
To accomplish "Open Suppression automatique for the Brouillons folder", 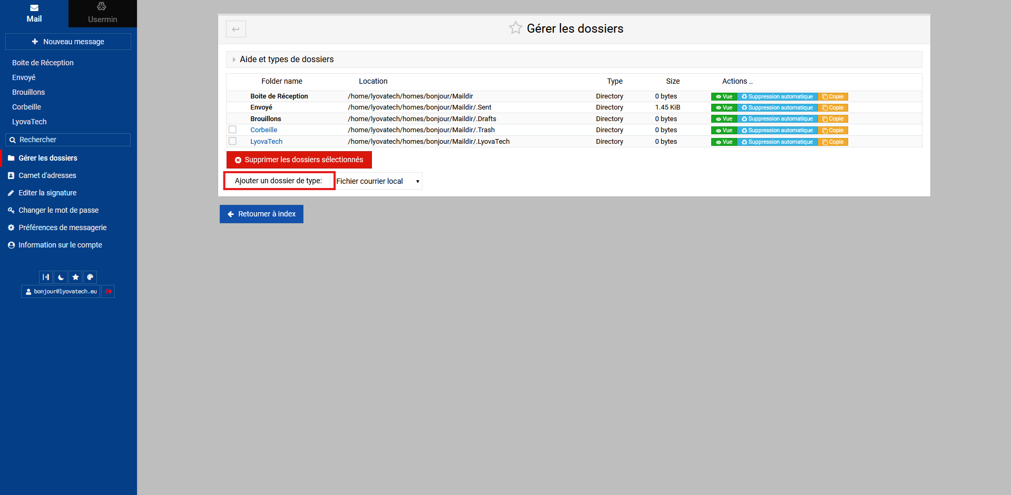I will pos(777,119).
